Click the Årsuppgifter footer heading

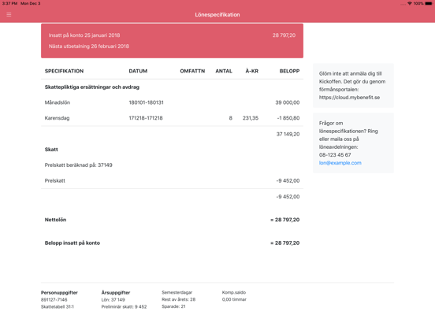[x=116, y=292]
